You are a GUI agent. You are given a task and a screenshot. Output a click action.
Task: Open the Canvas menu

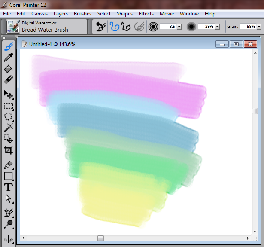pos(39,14)
